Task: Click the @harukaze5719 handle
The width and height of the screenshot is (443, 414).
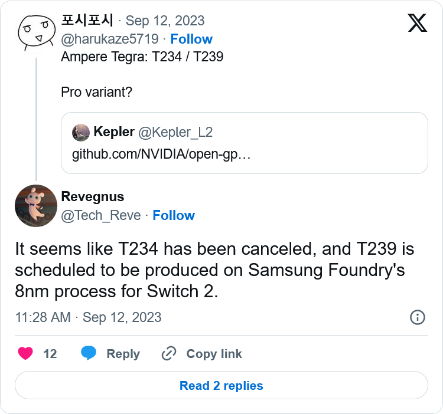Action: 110,39
